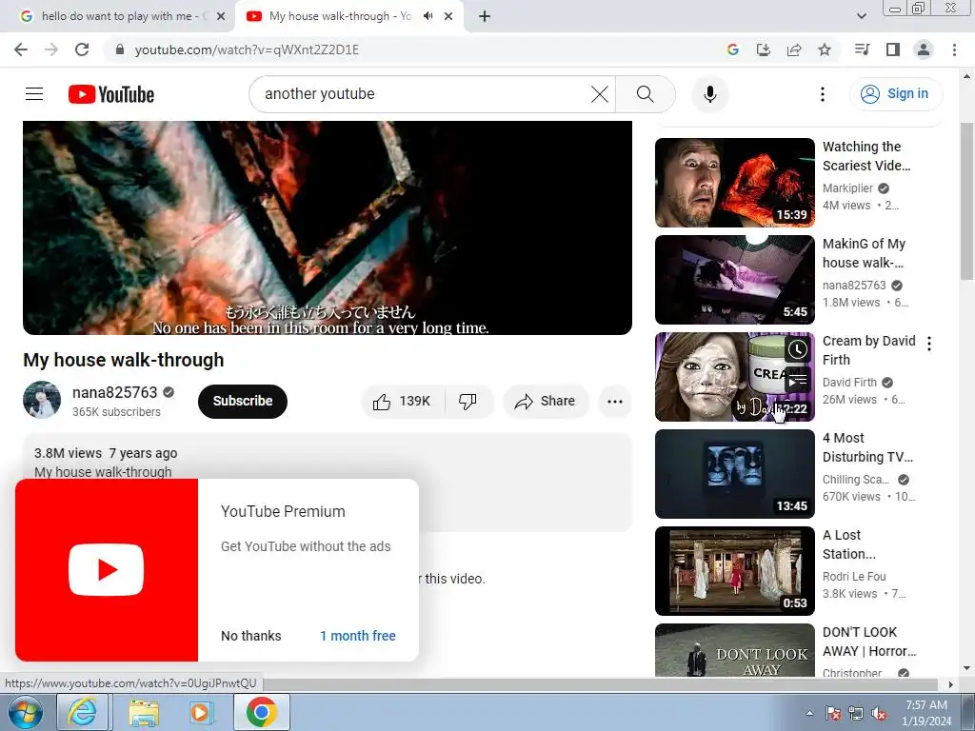975x731 pixels.
Task: Click the address bar URL
Action: tap(247, 49)
